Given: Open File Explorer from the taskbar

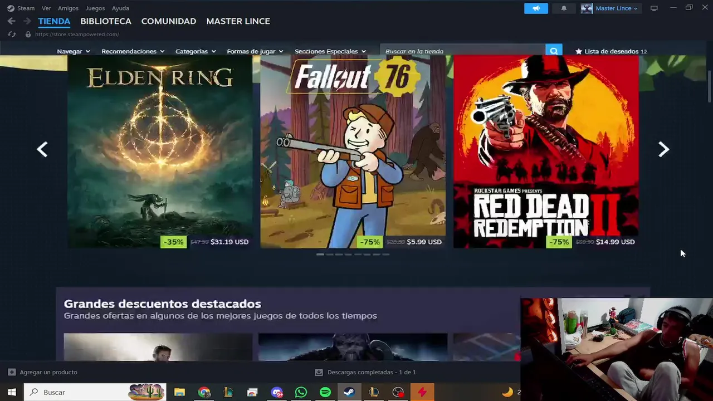Looking at the screenshot, I should (x=179, y=392).
